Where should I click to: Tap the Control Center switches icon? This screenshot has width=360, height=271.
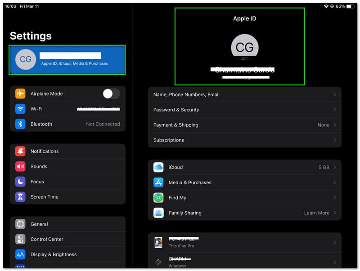20,239
